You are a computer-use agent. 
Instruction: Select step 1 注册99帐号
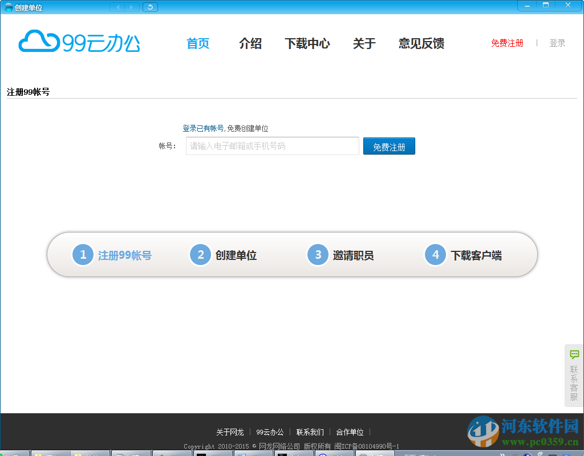(x=112, y=255)
